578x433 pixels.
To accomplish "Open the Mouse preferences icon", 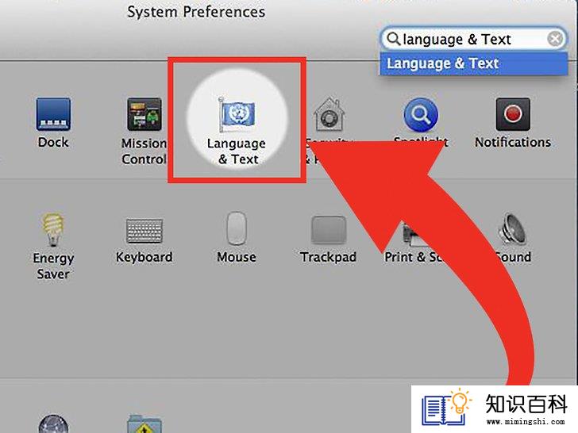I will [237, 228].
